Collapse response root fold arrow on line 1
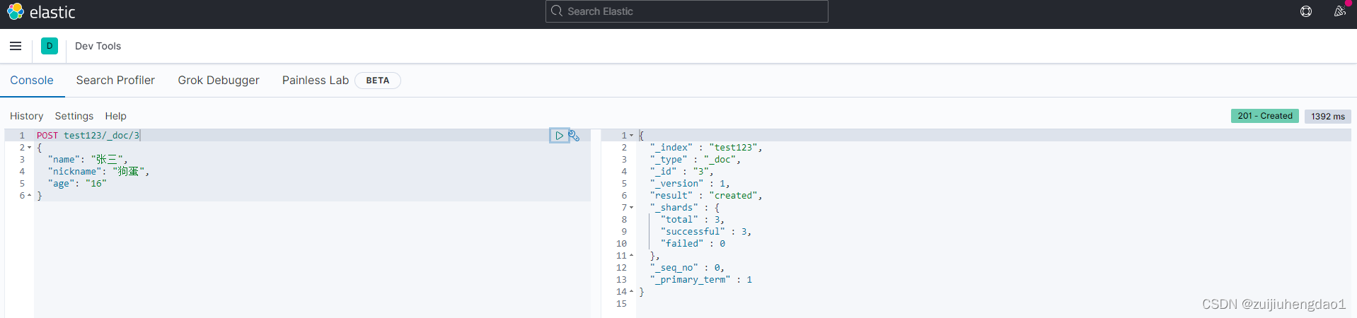 [x=631, y=135]
